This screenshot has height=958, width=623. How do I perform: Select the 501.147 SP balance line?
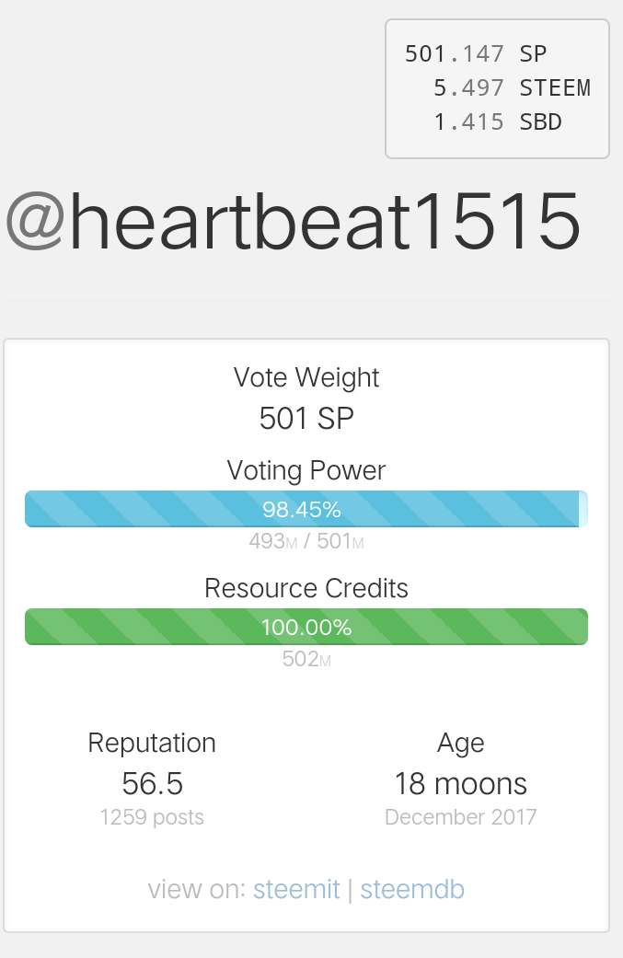click(x=476, y=53)
